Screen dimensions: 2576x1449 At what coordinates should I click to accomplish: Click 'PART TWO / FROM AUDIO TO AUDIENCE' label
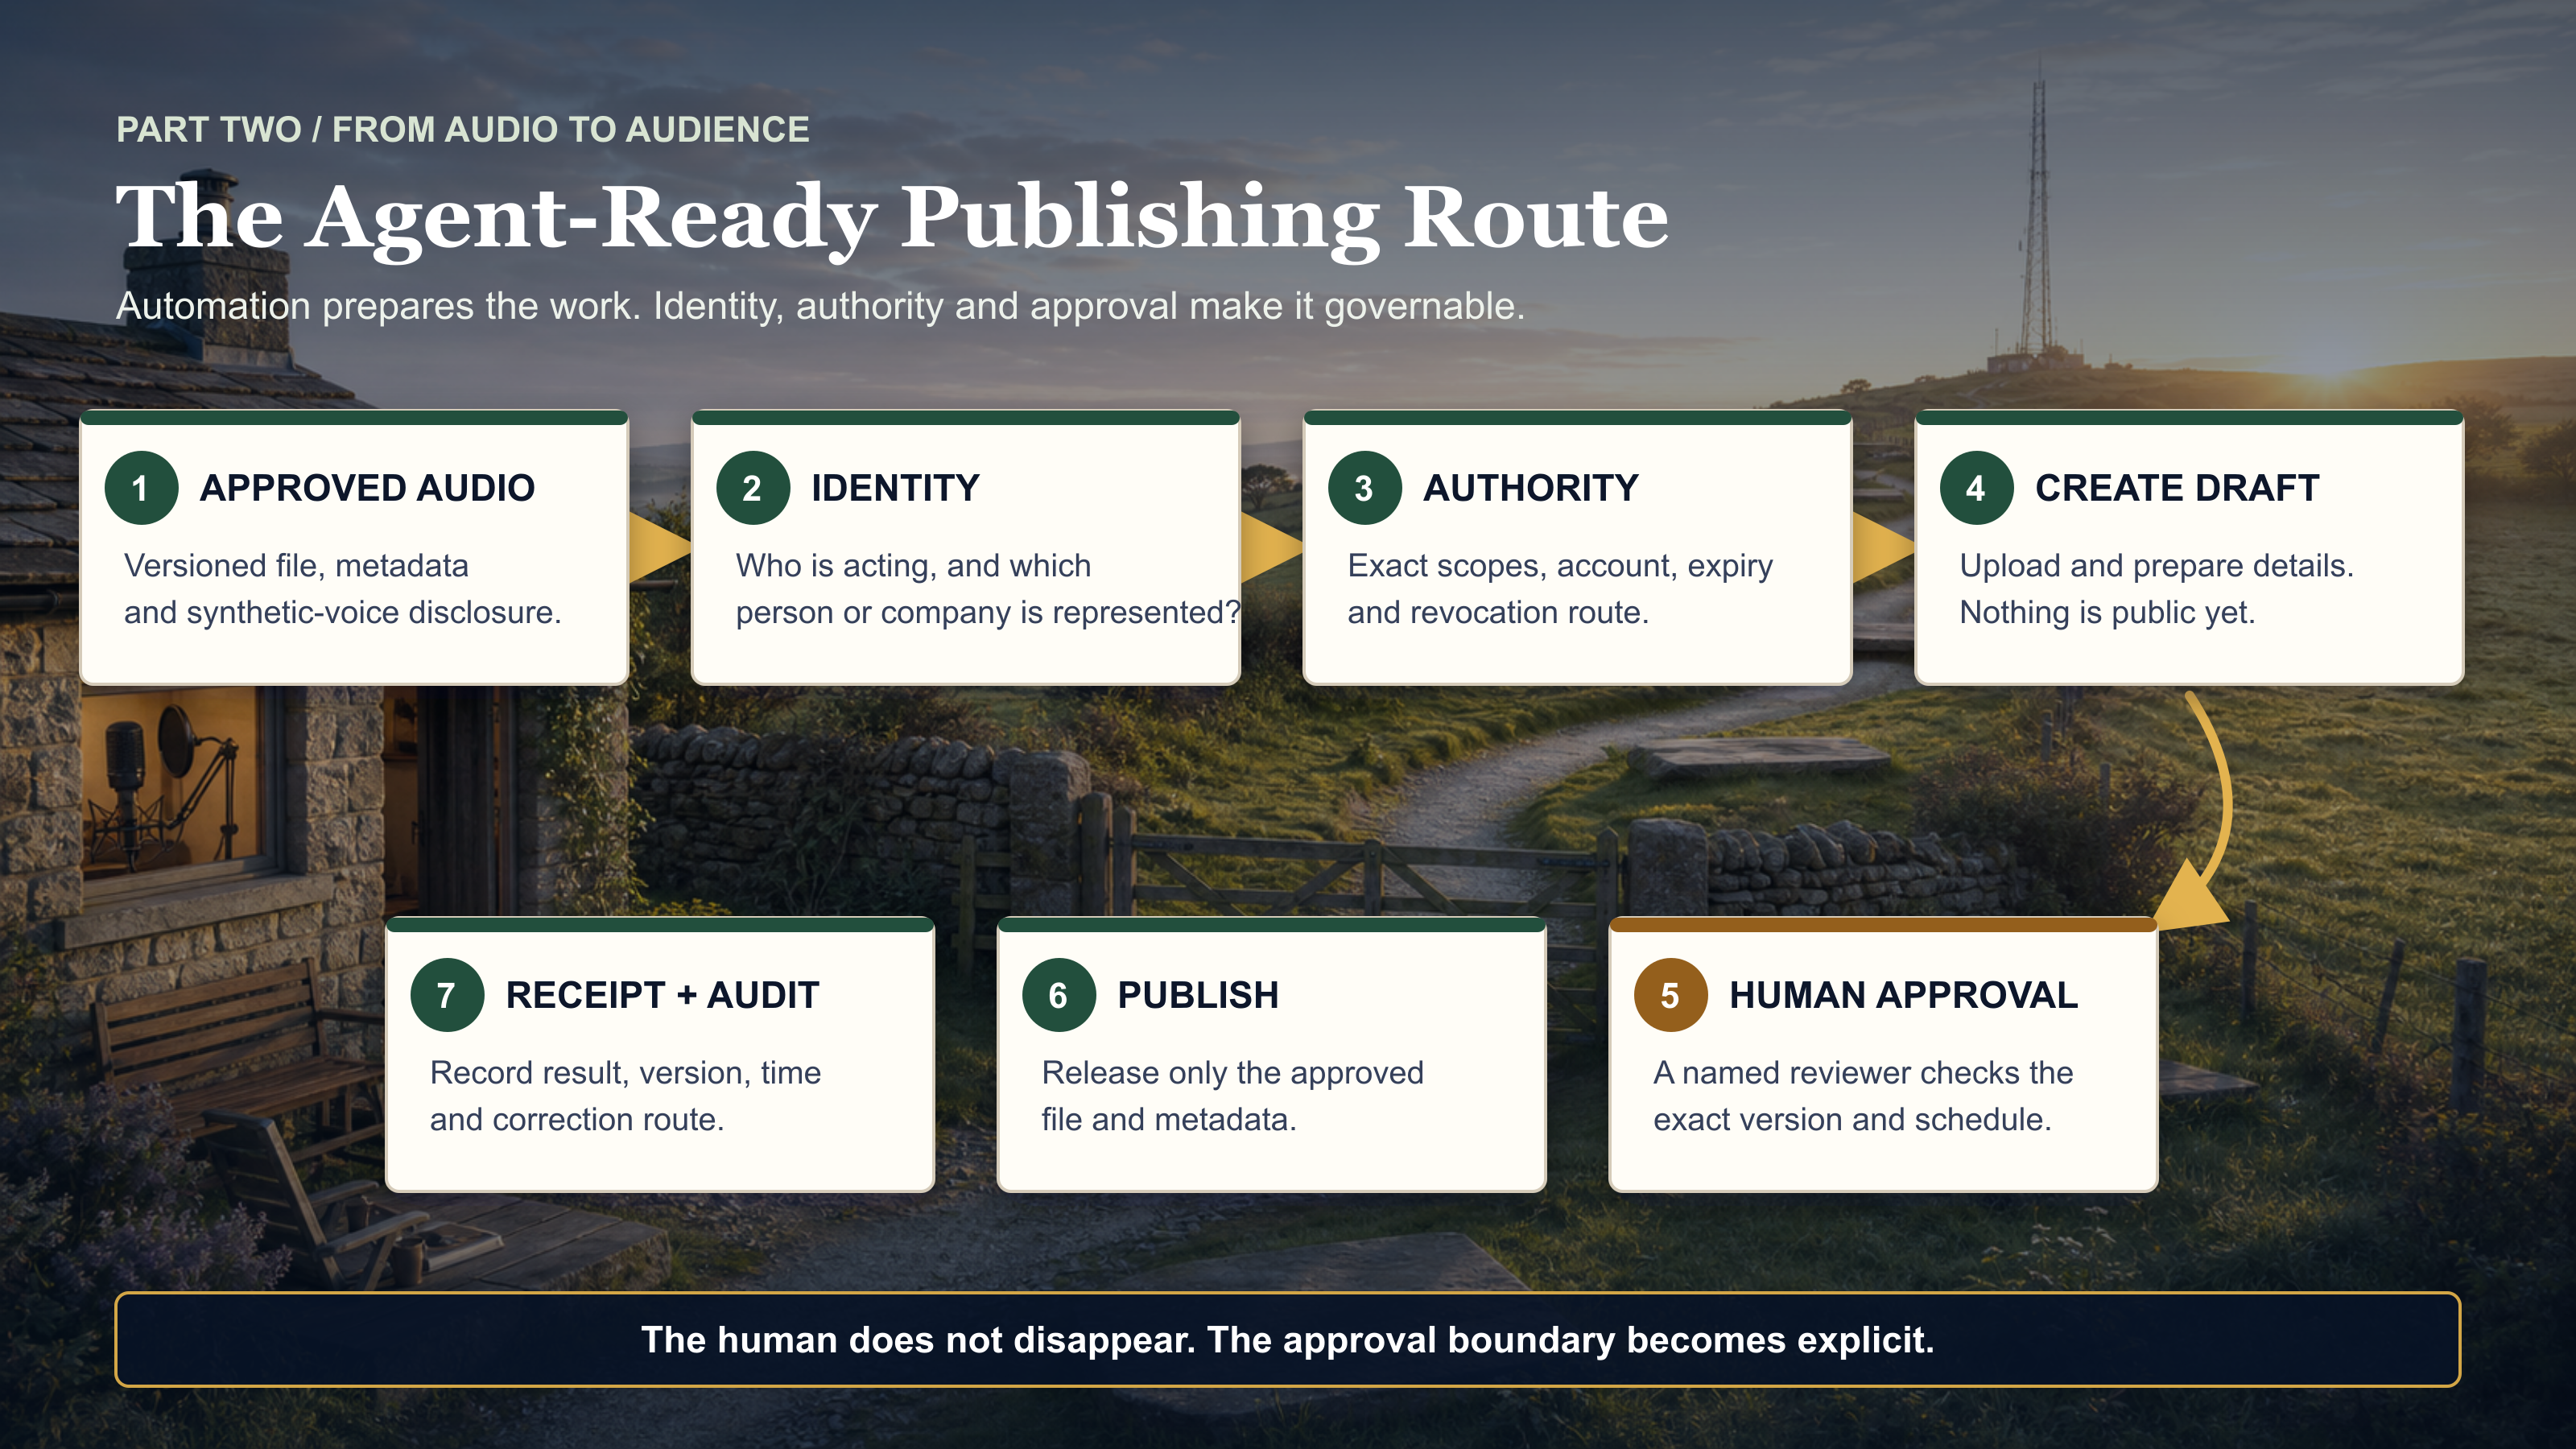(463, 129)
